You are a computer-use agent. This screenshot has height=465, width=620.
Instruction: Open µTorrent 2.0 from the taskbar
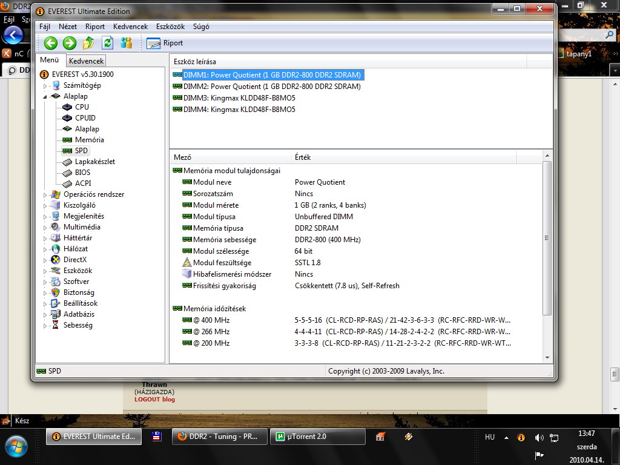point(317,437)
